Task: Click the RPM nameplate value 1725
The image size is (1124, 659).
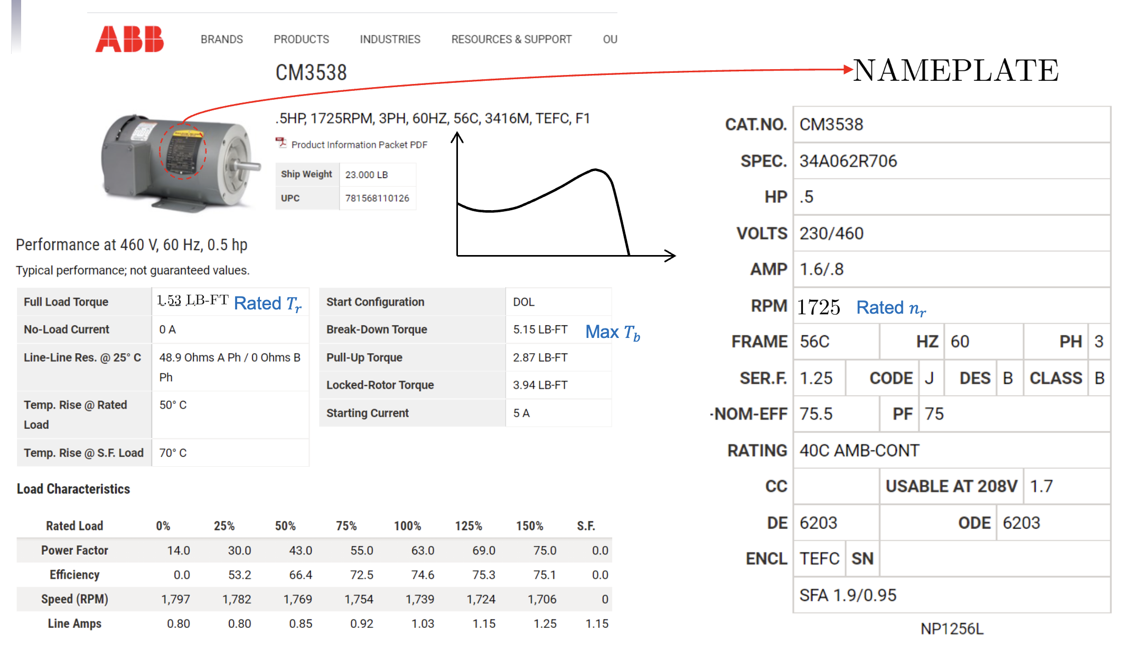Action: (x=818, y=307)
